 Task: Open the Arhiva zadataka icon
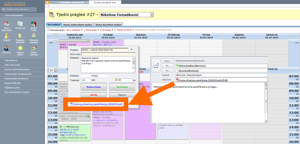[34, 48]
